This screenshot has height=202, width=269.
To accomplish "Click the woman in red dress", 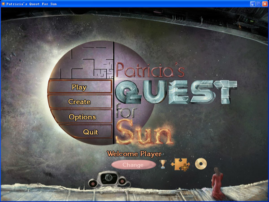I will [217, 183].
